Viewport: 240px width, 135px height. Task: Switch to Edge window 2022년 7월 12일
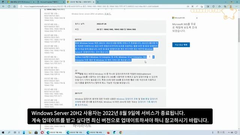[x=75, y=132]
